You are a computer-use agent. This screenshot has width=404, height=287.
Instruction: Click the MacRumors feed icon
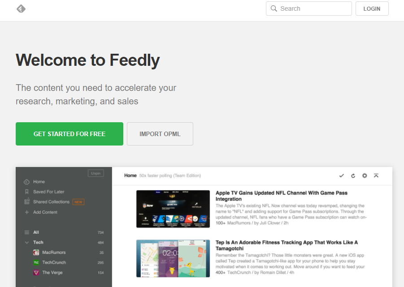pyautogui.click(x=36, y=253)
